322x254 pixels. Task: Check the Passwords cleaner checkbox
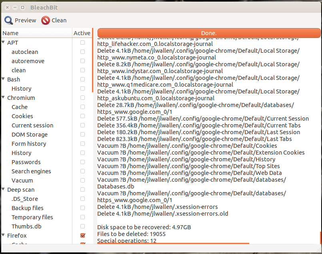(x=82, y=162)
